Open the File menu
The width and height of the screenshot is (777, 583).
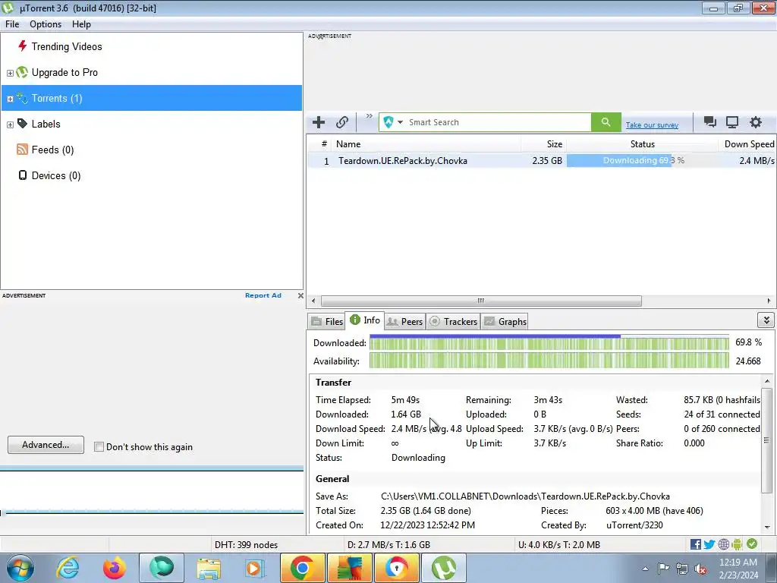tap(12, 24)
